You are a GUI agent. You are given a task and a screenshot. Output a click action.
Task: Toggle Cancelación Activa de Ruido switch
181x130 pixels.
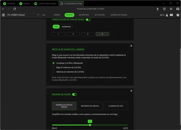tap(88, 19)
